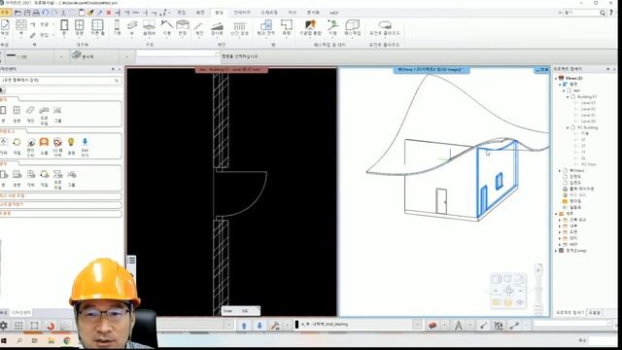Viewport: 622px width, 350px height.
Task: Select the Railing tool in the ribbon
Action: point(239,28)
